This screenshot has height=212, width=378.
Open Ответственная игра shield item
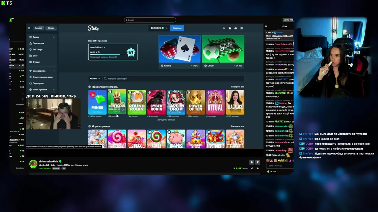[x=41, y=77]
